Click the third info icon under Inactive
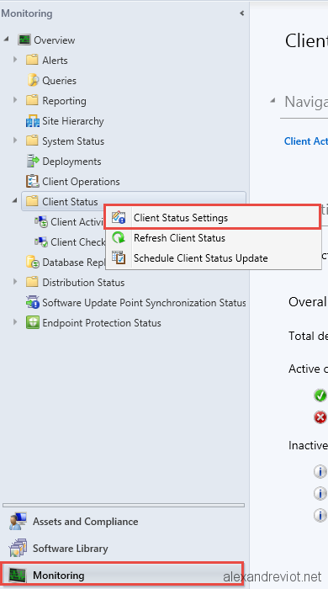This screenshot has height=589, width=328. (x=320, y=515)
